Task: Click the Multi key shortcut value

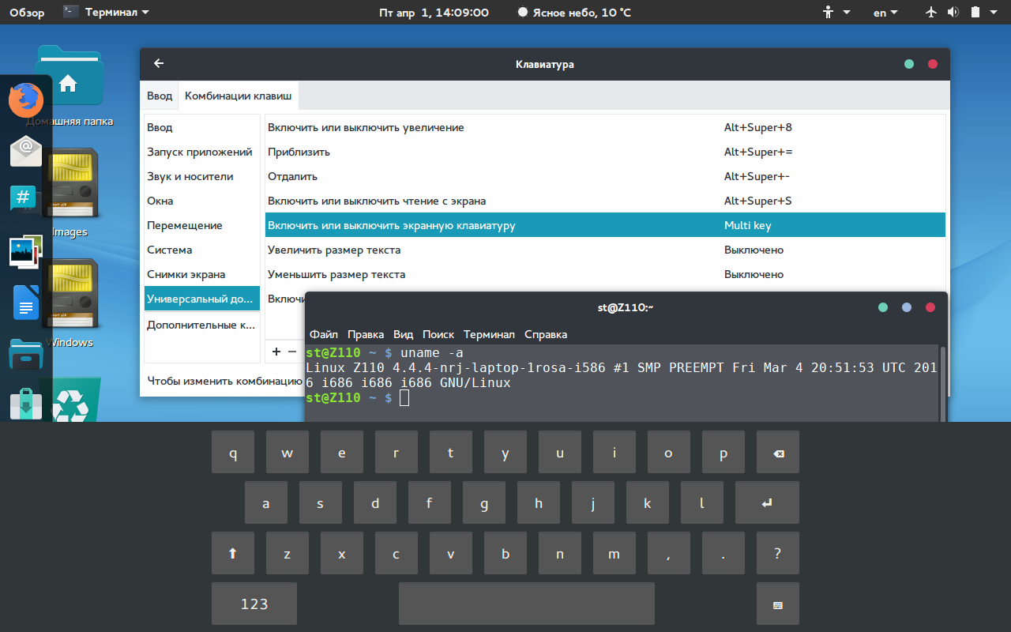Action: tap(747, 225)
